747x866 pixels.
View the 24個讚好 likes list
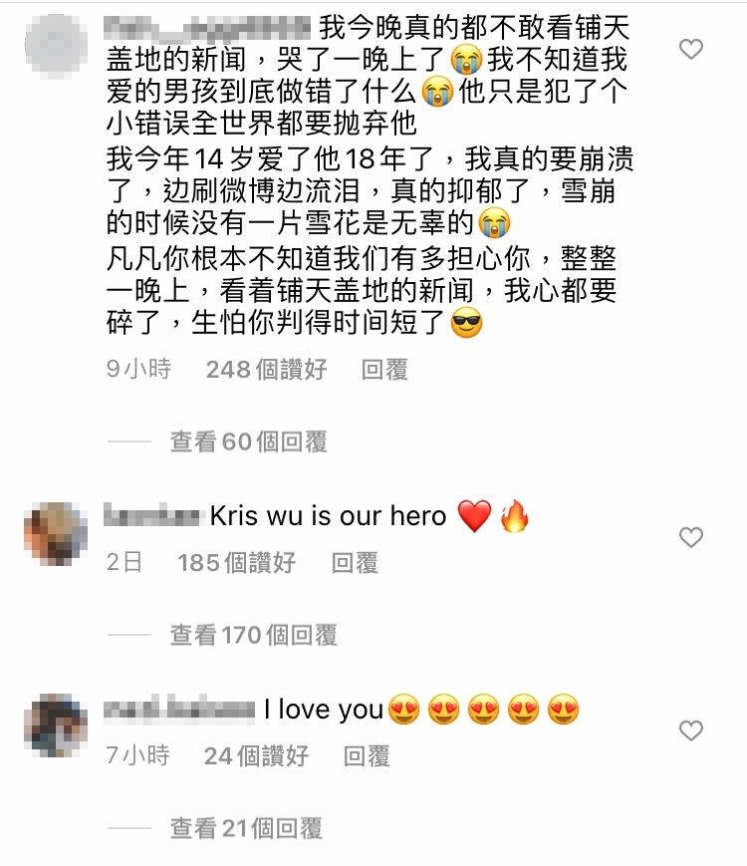256,756
